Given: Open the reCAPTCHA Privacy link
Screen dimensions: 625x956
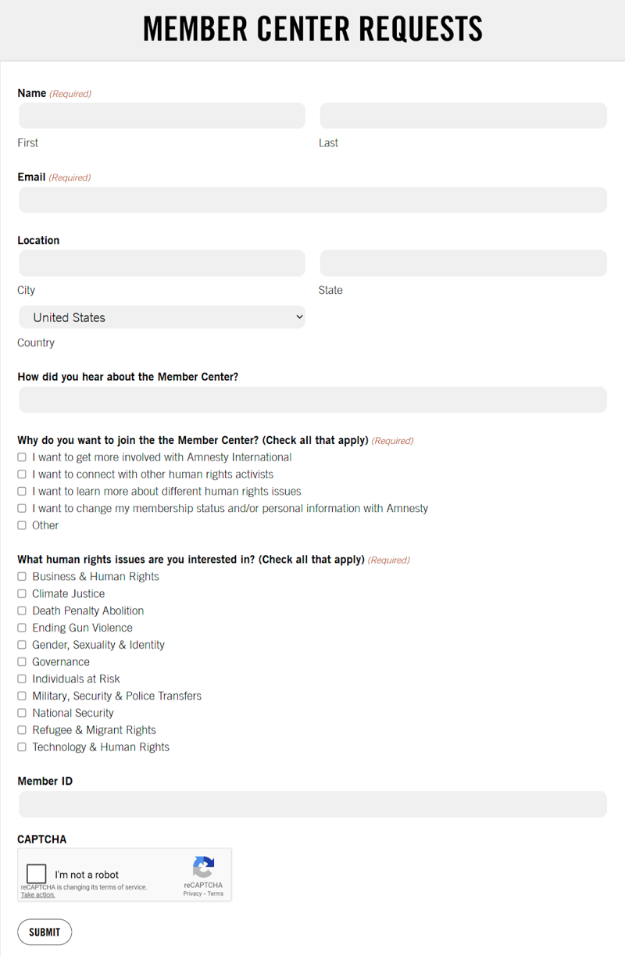Looking at the screenshot, I should tap(194, 893).
